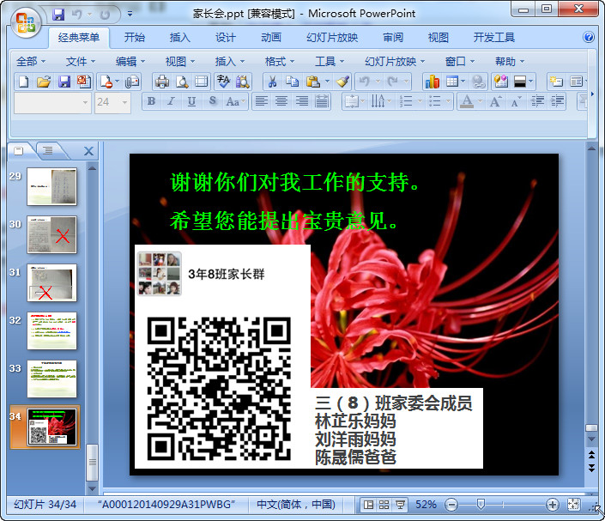Image resolution: width=605 pixels, height=521 pixels.
Task: Click the Office button orb
Action: coord(26,23)
